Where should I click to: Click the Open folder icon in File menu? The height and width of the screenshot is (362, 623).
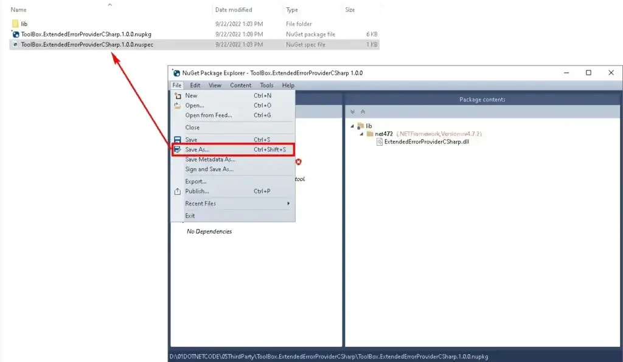pos(178,106)
